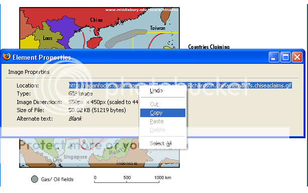Click the Gas/Oil fields legend circle

35,179
